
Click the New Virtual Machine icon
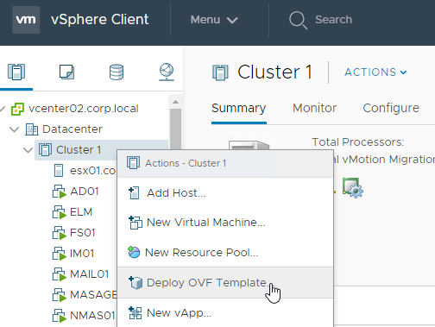click(136, 223)
